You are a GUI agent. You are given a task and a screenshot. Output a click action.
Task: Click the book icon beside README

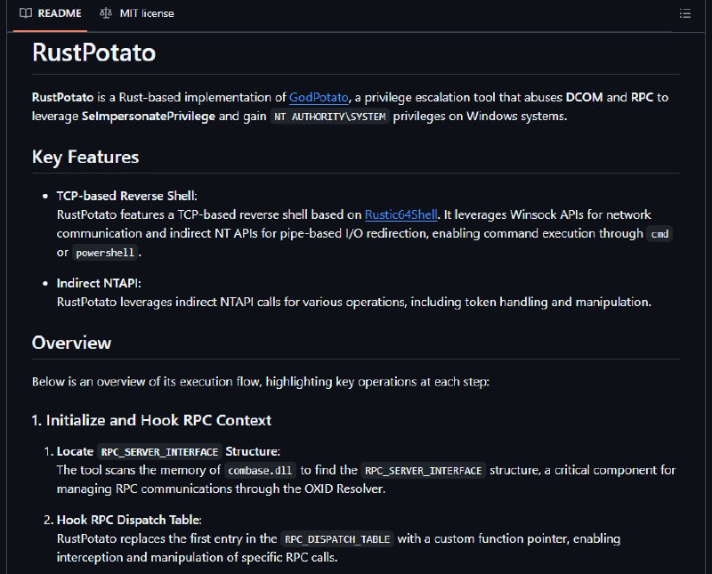[26, 13]
